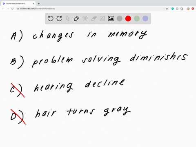Open the browser profile avatar

pyautogui.click(x=188, y=9)
